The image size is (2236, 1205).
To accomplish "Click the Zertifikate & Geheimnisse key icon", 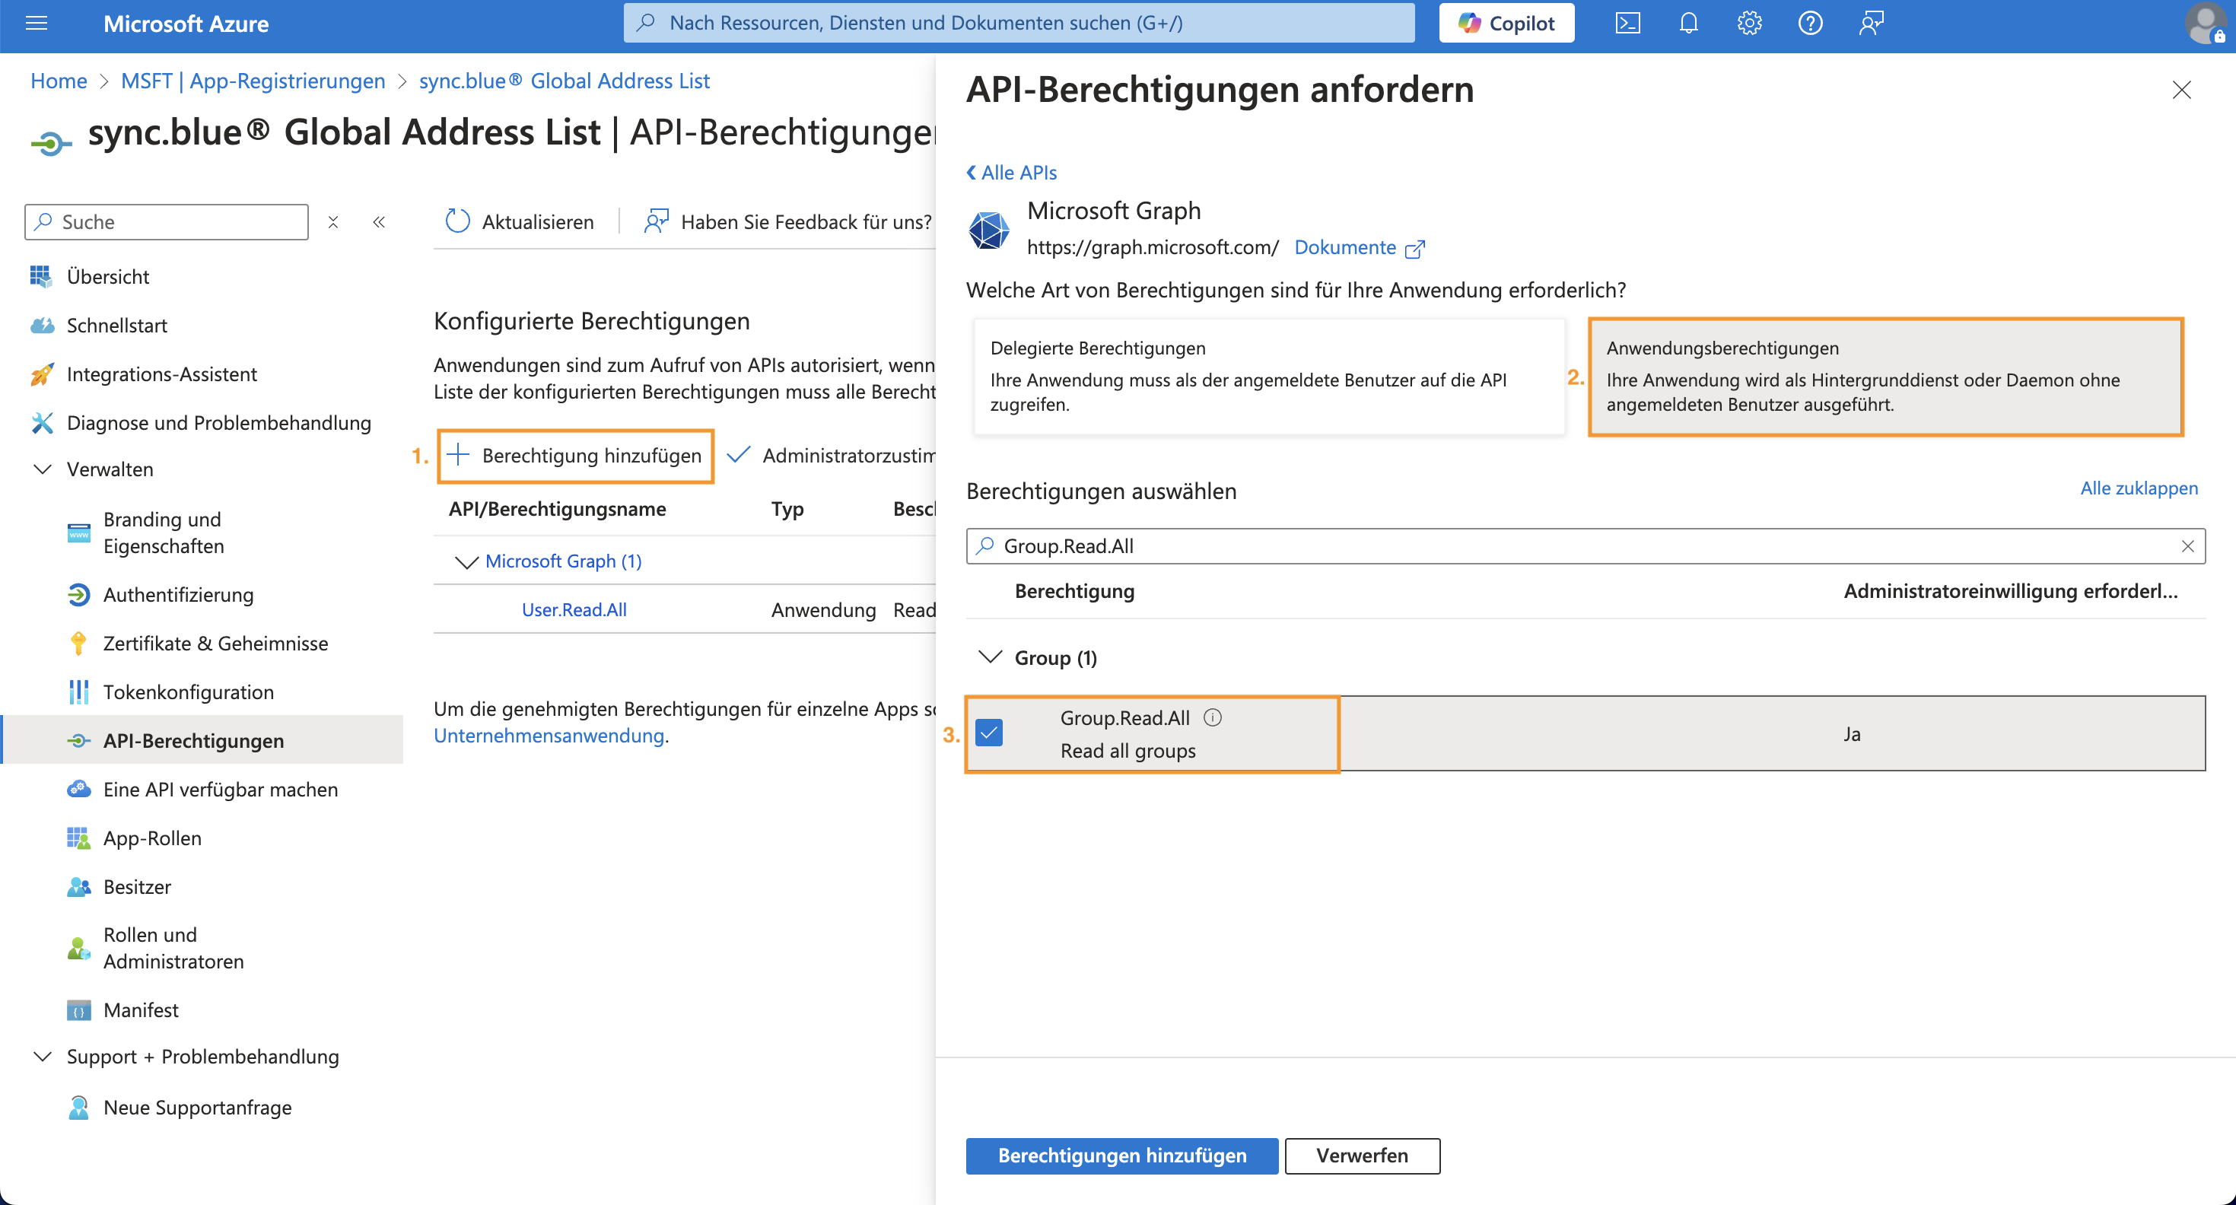I will tap(78, 644).
